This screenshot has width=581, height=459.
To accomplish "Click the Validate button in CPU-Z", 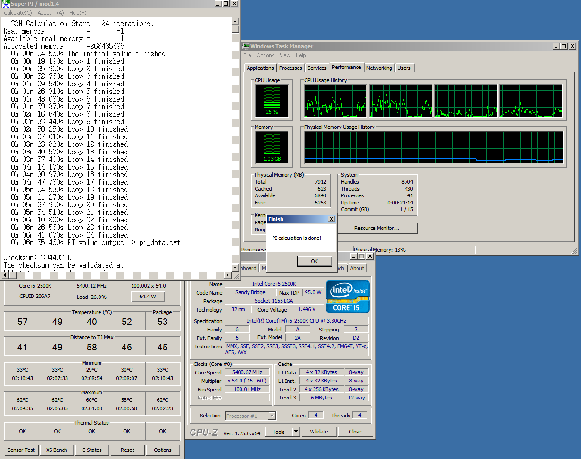I will point(319,432).
